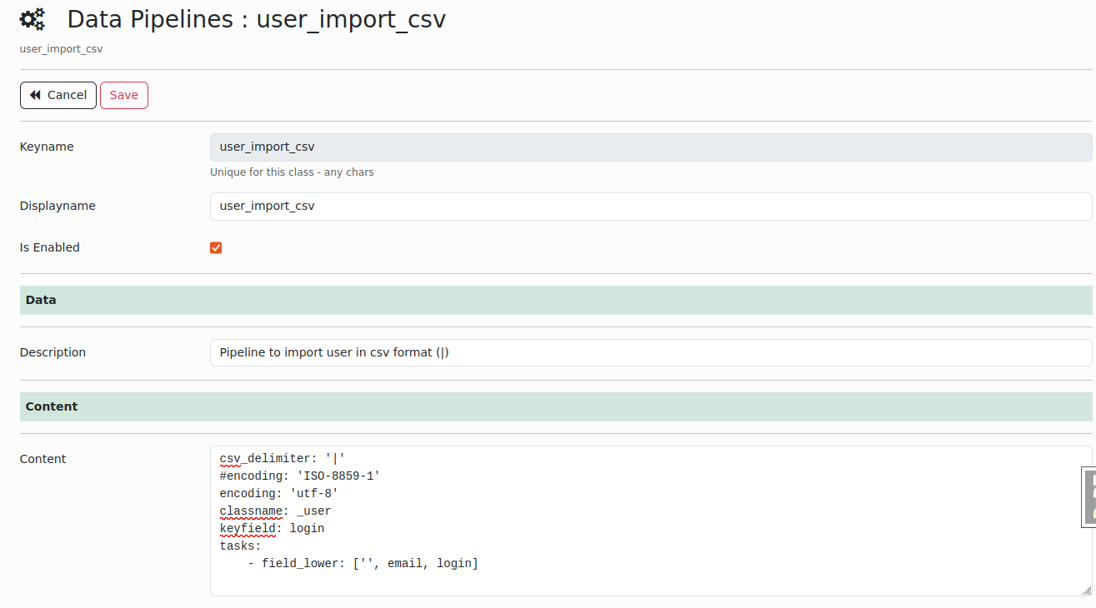This screenshot has width=1096, height=608.
Task: Focus the Displayname input field
Action: point(650,207)
